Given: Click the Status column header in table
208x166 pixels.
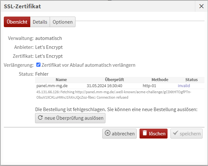Looking at the screenshot, I should (191, 79).
